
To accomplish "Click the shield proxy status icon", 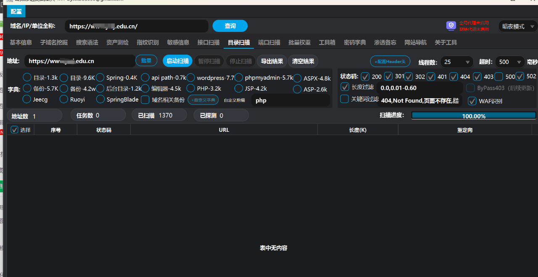I will click(x=451, y=26).
